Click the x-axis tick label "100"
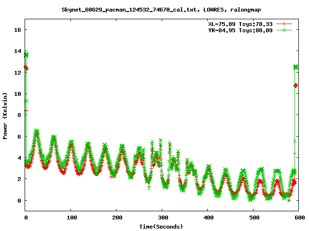This screenshot has width=309, height=231. pos(71,218)
